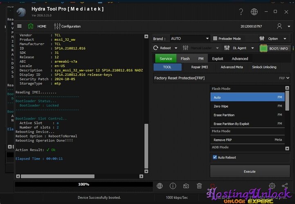Click the share icon at bottom right
The image size is (295, 204).
pos(285,186)
